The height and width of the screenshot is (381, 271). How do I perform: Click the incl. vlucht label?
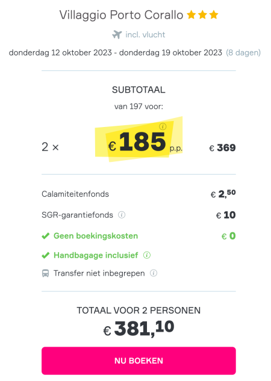click(x=145, y=34)
